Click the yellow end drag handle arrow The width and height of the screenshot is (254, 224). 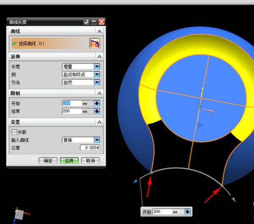tap(233, 199)
